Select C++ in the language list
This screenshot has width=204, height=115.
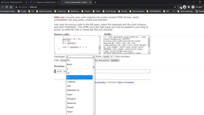click(x=79, y=77)
